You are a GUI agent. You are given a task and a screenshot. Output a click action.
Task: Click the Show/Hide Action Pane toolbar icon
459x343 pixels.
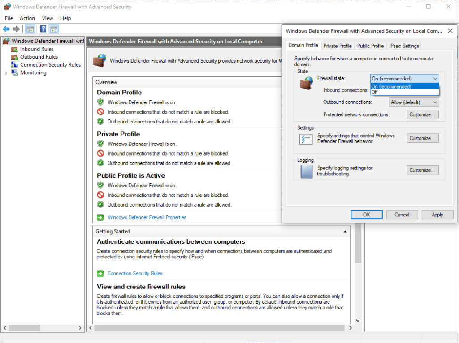[x=53, y=29]
